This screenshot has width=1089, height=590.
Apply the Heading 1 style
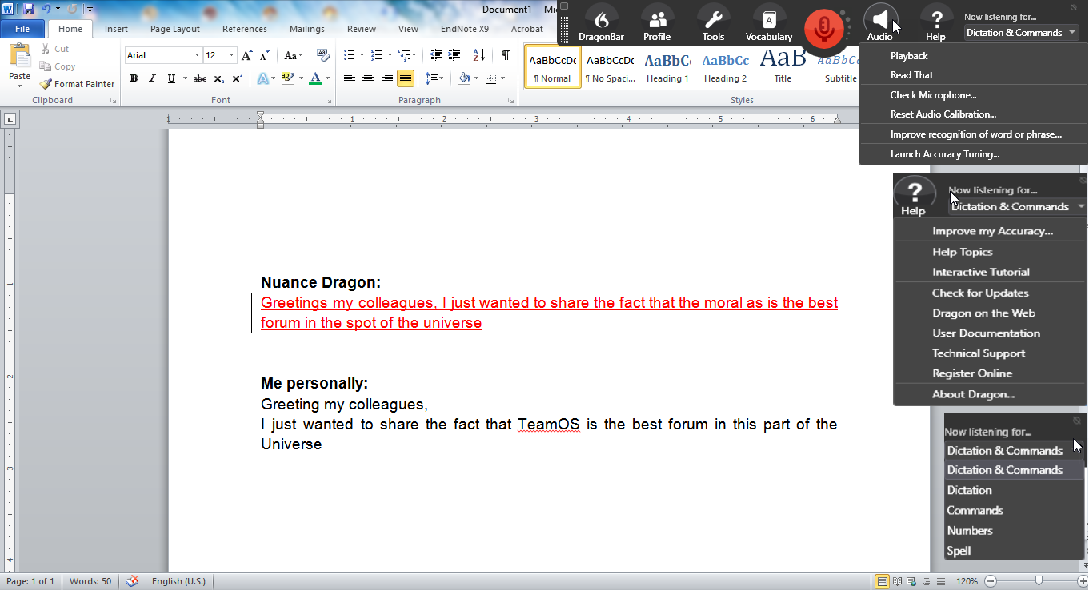tap(667, 66)
